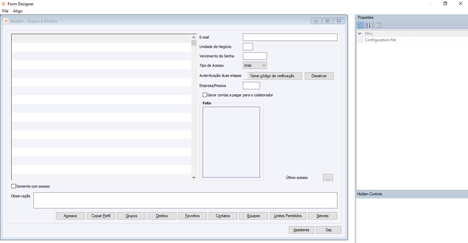Screen dimensions: 468x243
Task: Click the Alphabetical sort icon in Properties
Action: [368, 25]
